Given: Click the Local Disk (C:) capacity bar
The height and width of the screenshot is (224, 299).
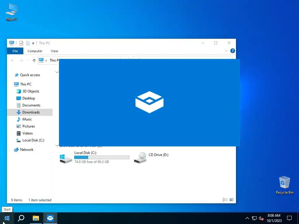Looking at the screenshot, I should (102, 157).
